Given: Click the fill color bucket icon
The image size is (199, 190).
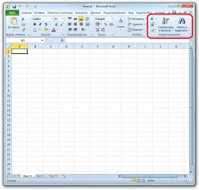Looking at the screenshot, I should click(x=45, y=30).
